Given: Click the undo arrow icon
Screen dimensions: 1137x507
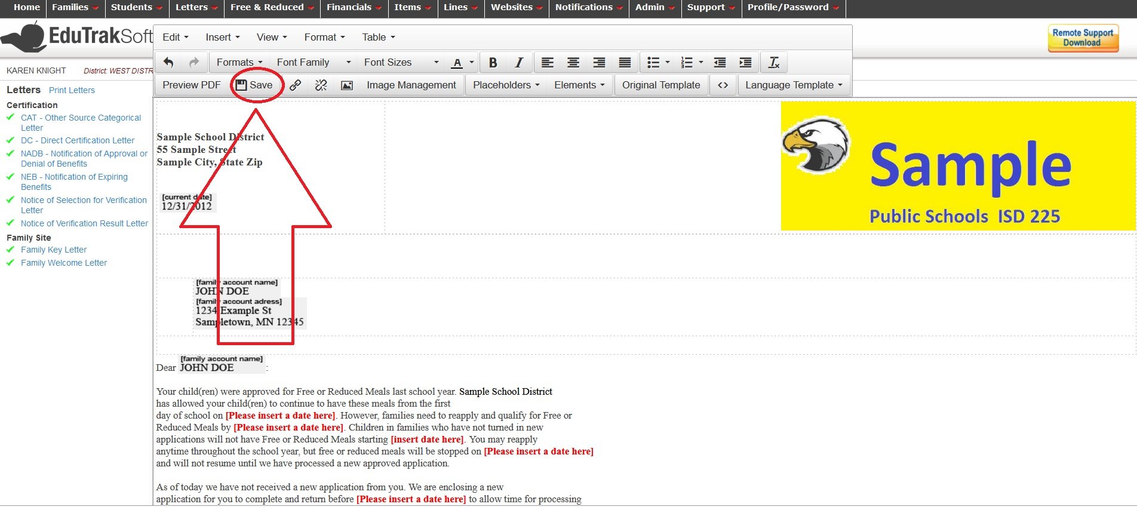Looking at the screenshot, I should point(168,63).
